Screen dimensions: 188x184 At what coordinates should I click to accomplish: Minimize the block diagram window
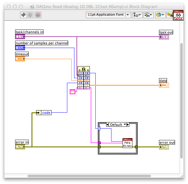click(15, 6)
